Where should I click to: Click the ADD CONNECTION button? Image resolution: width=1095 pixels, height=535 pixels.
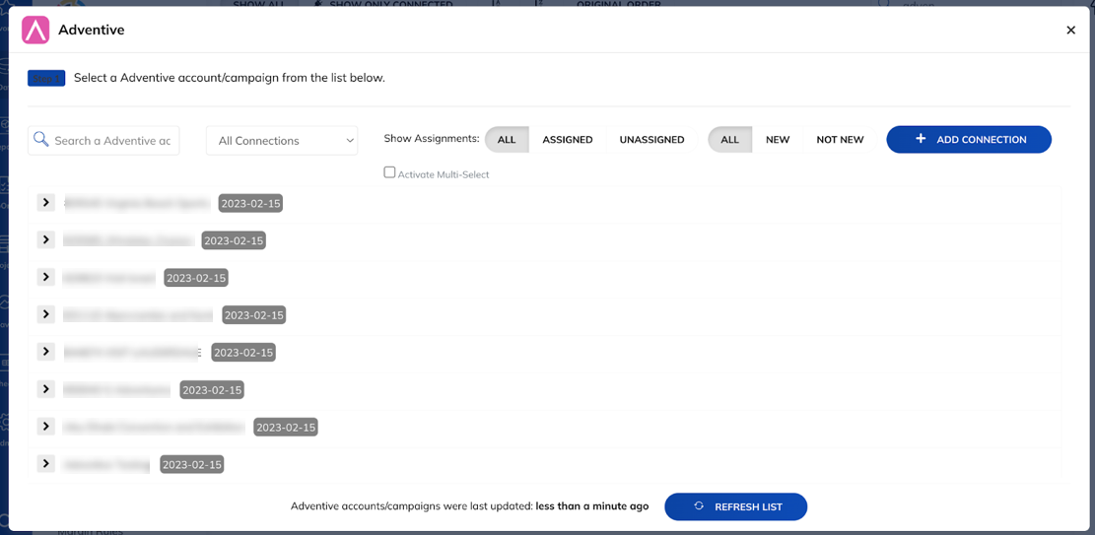969,140
